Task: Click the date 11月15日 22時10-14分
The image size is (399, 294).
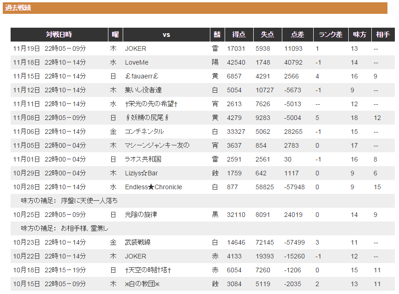Action: pos(50,76)
